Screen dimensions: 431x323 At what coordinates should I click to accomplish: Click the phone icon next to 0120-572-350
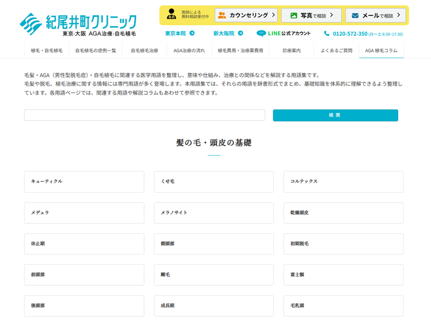(327, 34)
